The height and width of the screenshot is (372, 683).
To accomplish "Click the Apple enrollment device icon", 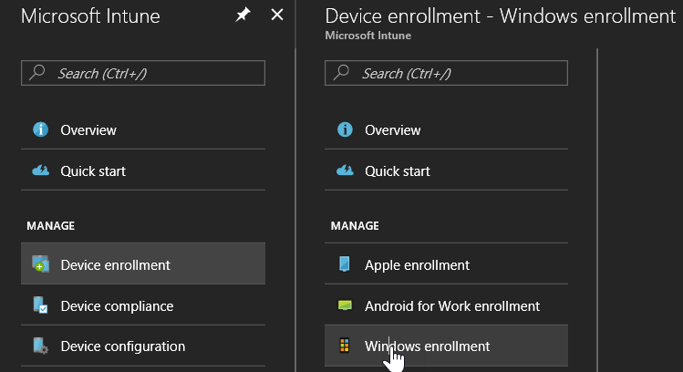I will pyautogui.click(x=345, y=265).
